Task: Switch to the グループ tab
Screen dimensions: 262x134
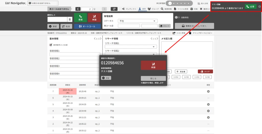Action: coord(153,9)
